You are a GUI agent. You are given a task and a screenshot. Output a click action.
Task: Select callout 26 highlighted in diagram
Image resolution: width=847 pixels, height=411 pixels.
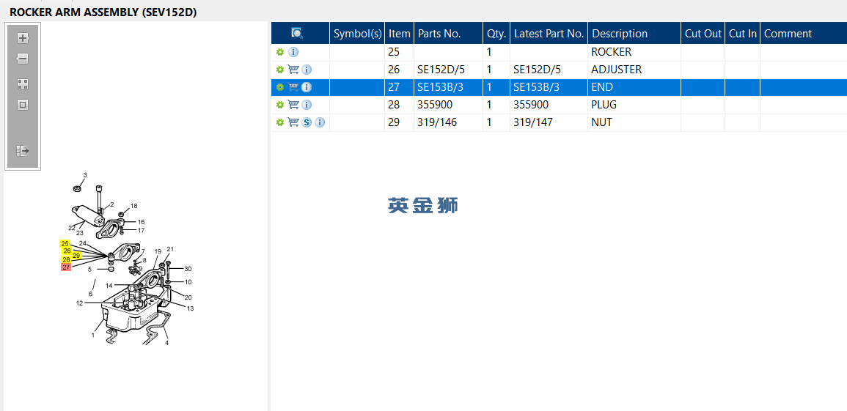pyautogui.click(x=67, y=251)
